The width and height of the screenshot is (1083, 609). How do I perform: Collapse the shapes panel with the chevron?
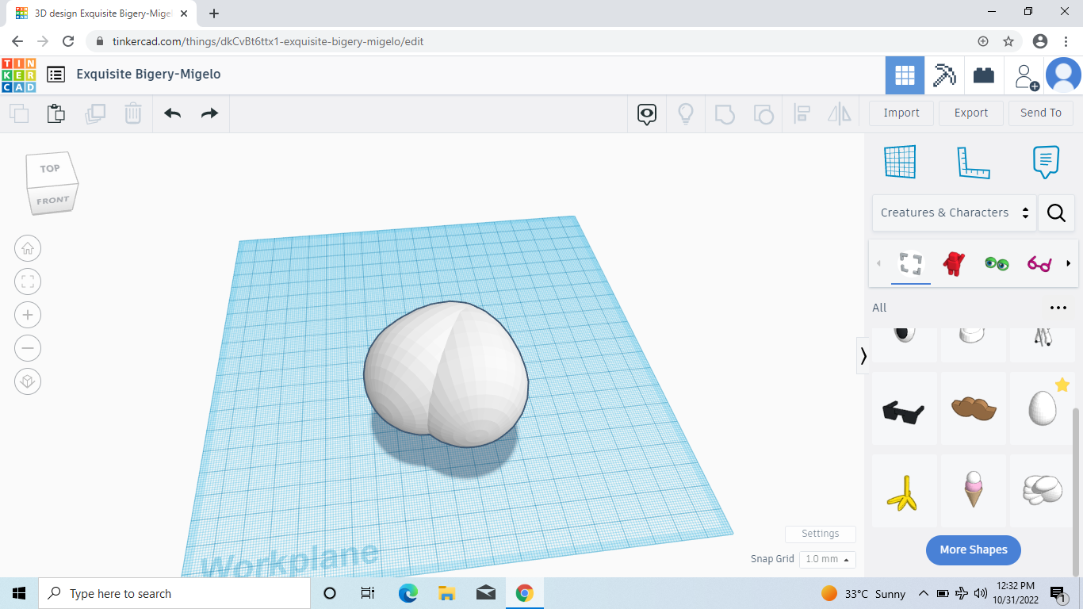[863, 356]
